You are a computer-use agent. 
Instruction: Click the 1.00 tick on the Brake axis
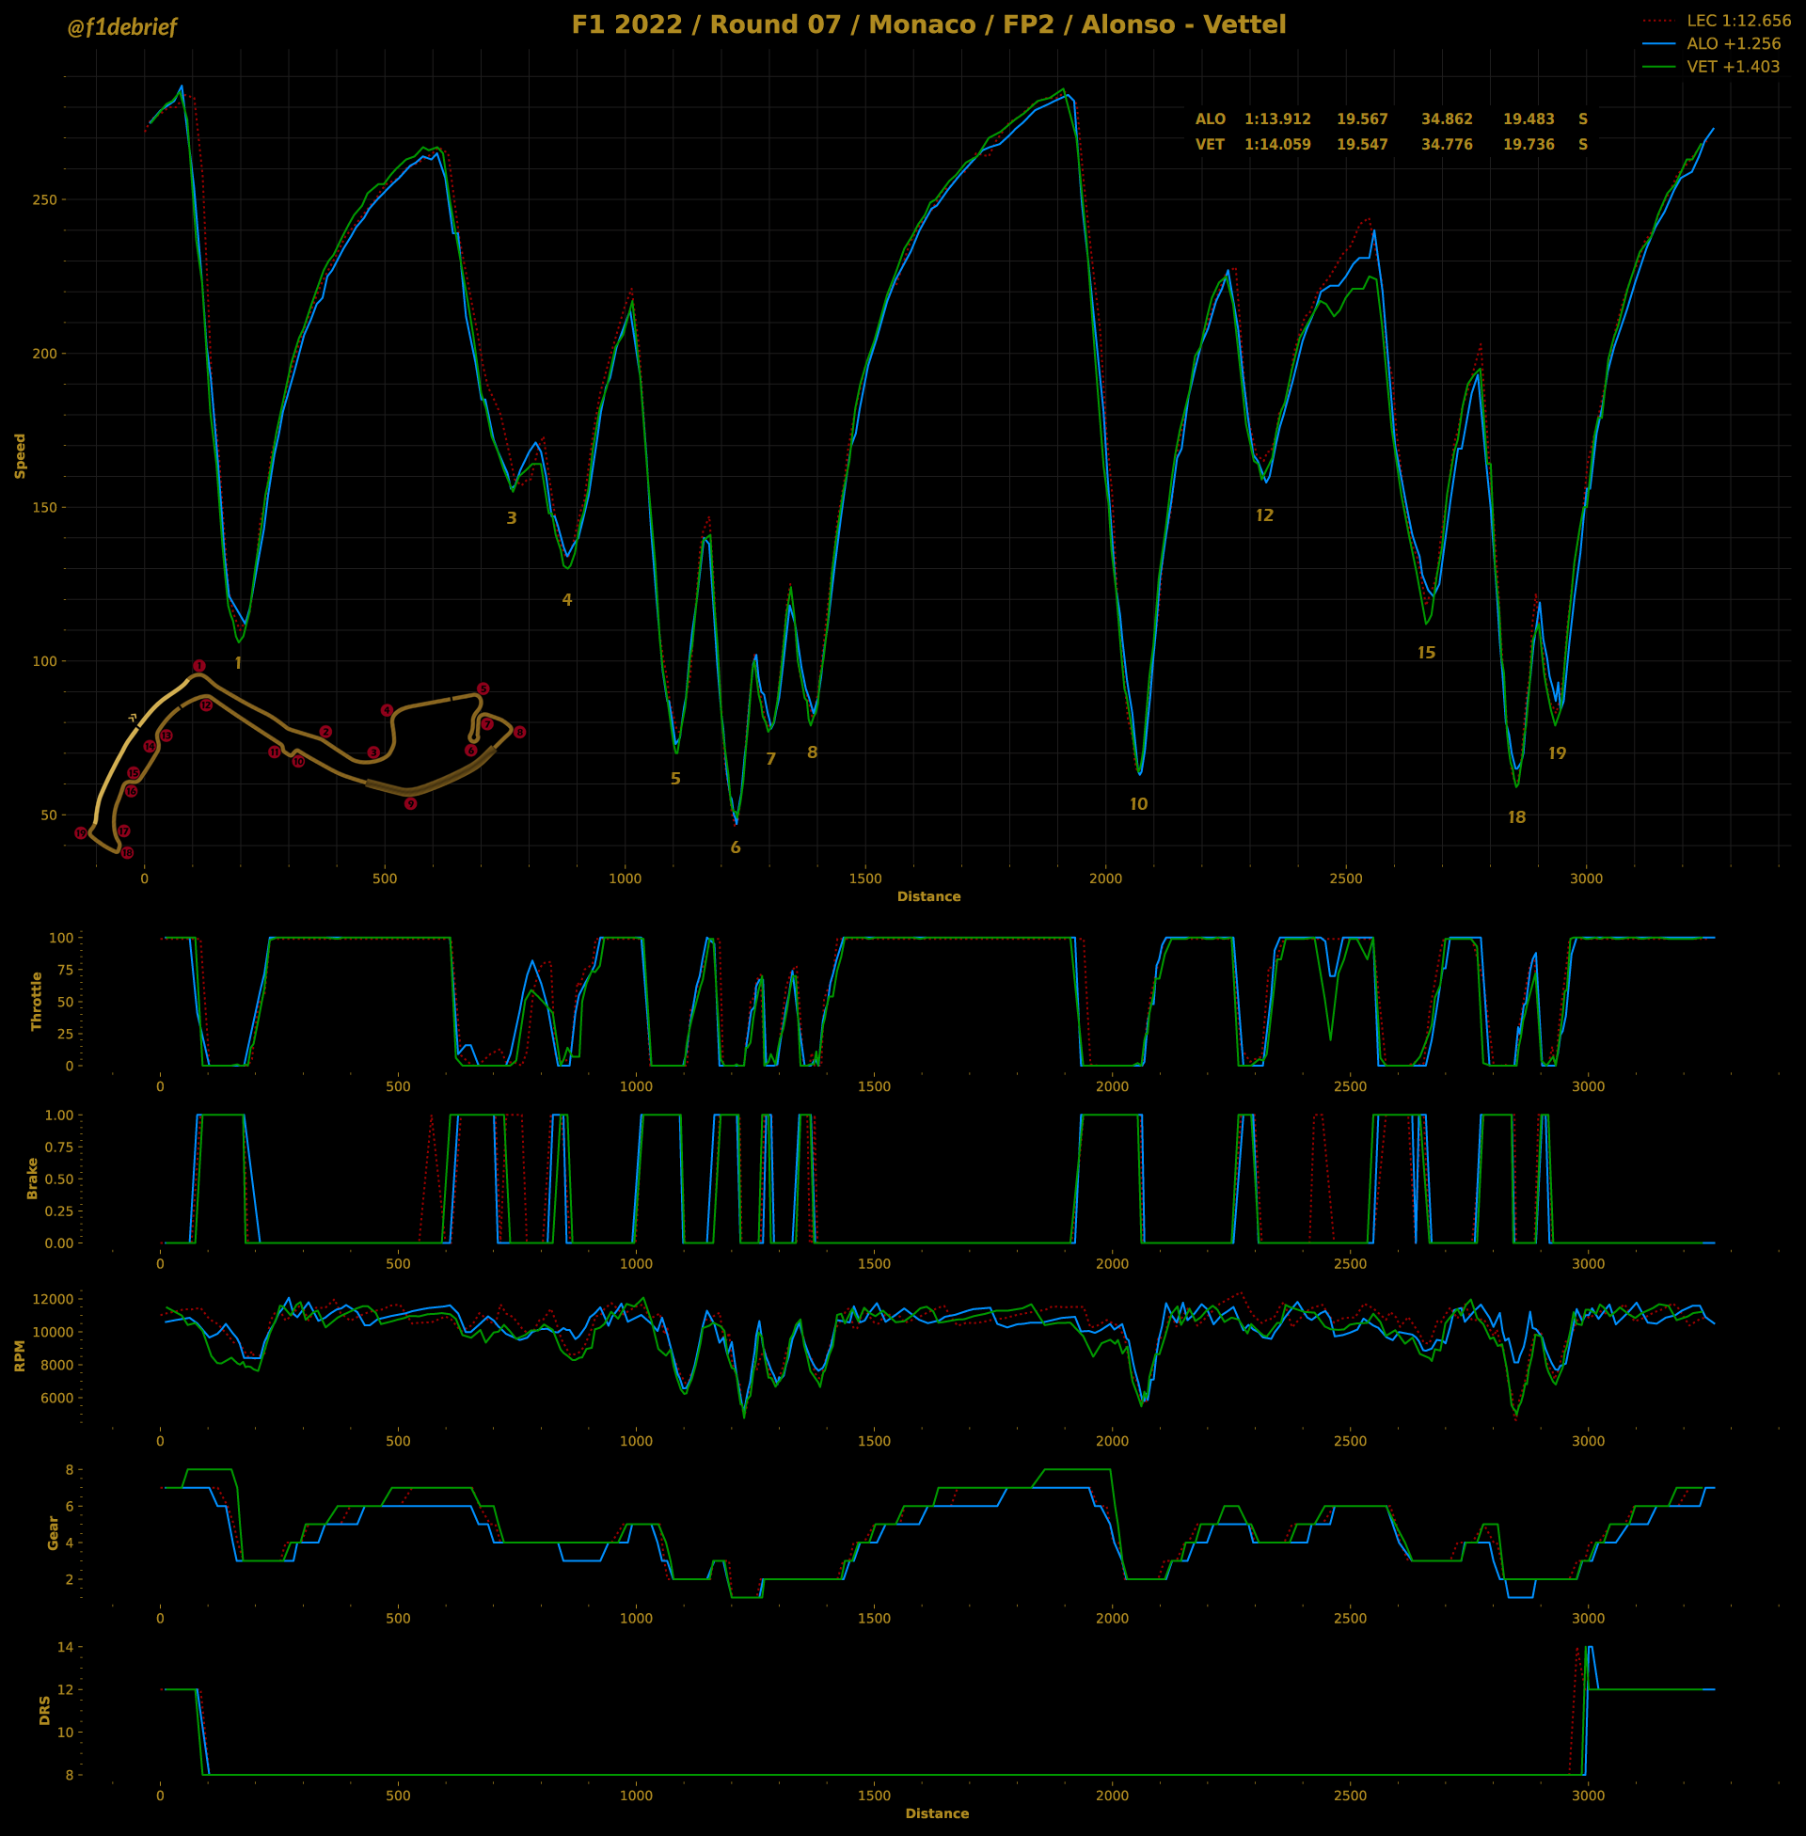(59, 1116)
